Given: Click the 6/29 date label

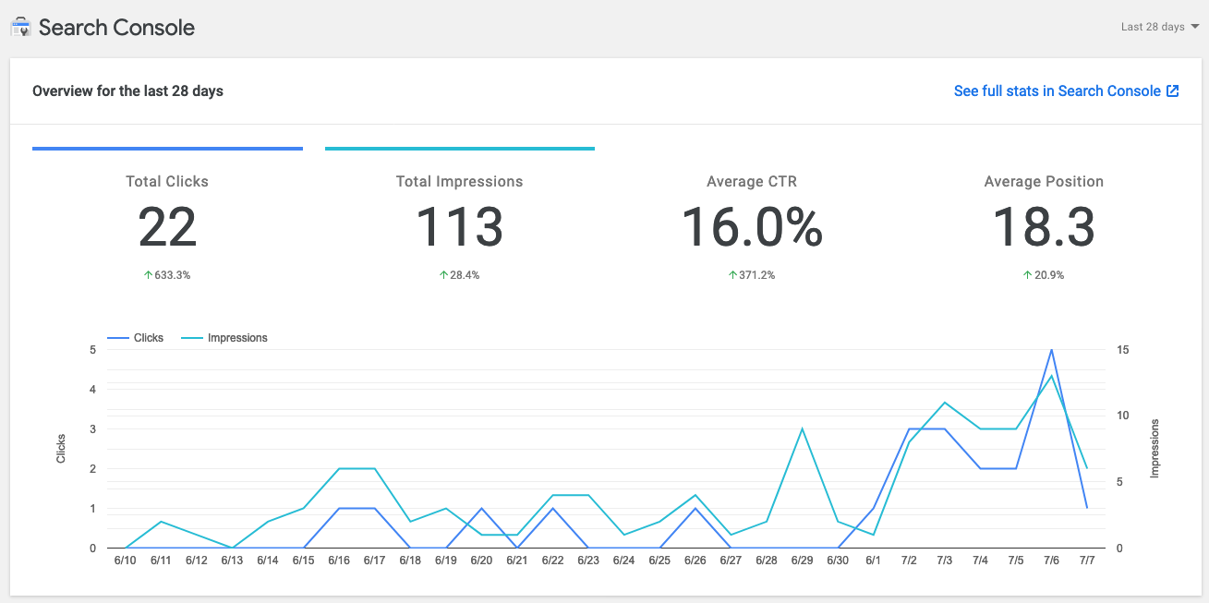Looking at the screenshot, I should click(802, 561).
